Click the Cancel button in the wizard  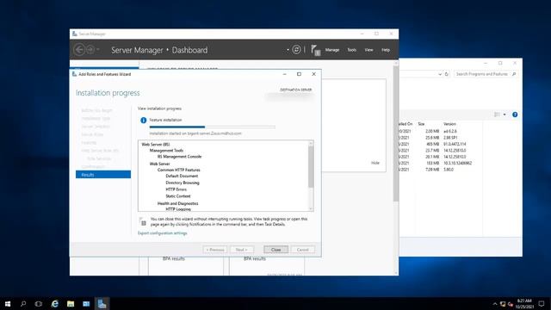tap(302, 250)
